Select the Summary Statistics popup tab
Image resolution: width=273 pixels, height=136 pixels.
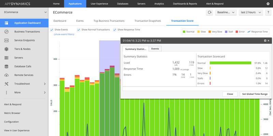pos(135,49)
